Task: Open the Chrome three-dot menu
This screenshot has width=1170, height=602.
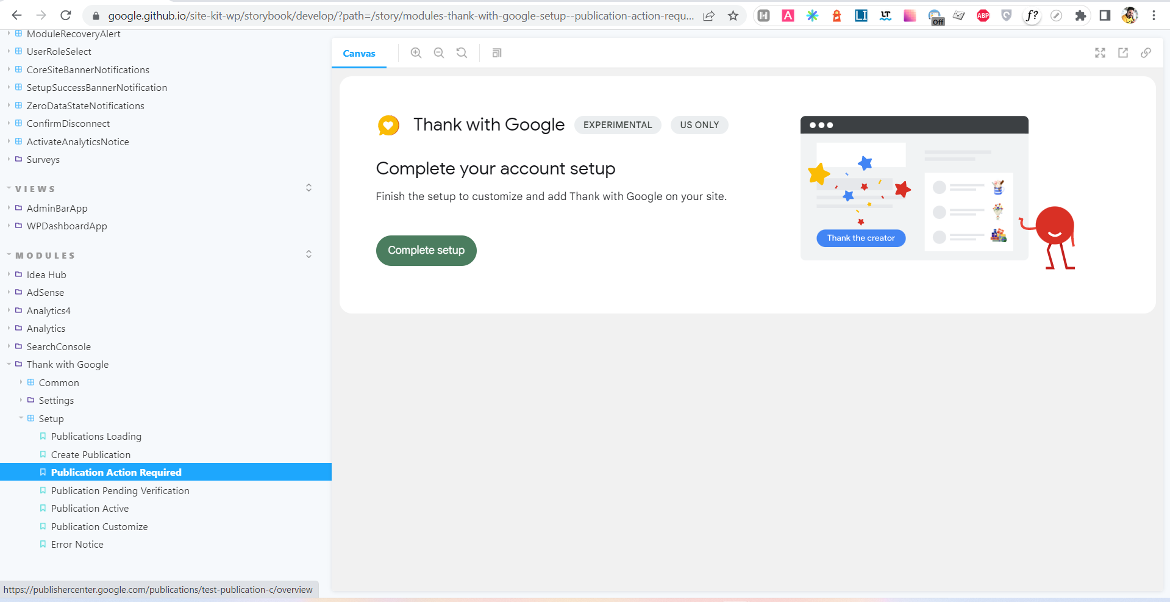Action: 1154,16
